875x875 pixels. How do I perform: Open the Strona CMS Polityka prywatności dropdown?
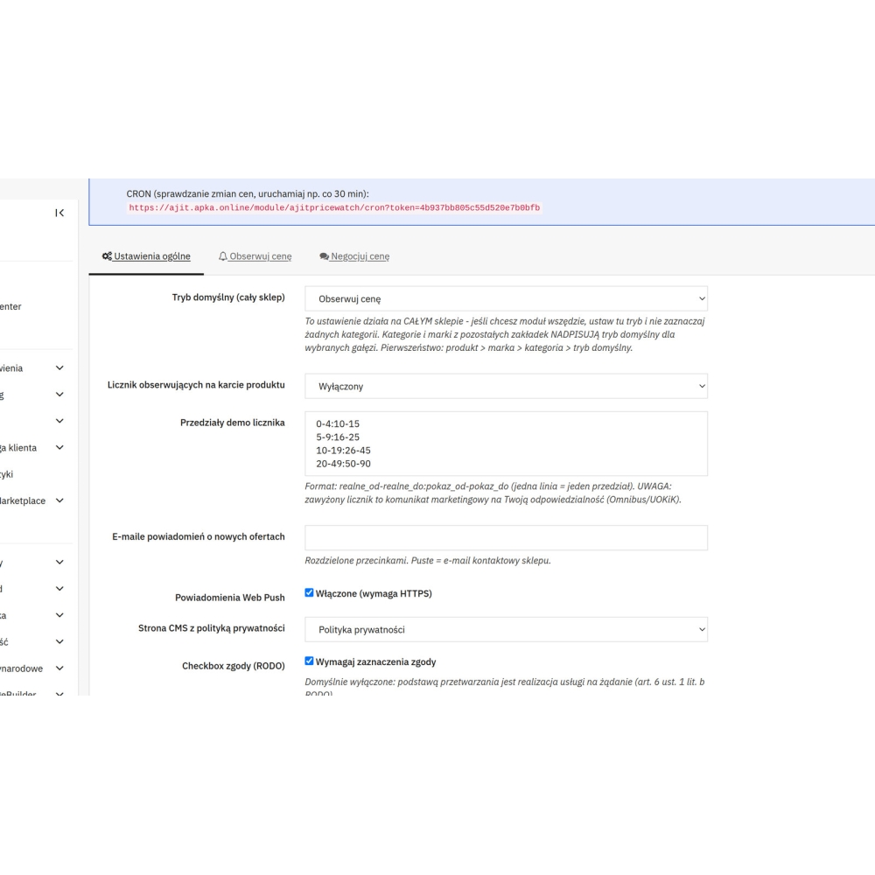506,629
